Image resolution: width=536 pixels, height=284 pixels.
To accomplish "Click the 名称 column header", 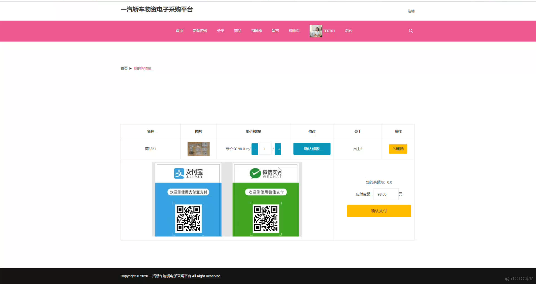I will tap(151, 132).
